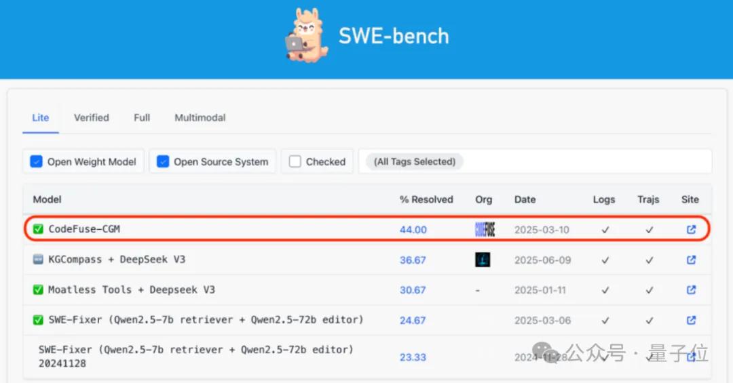
Task: Click the 44.00 resolved score link
Action: pos(413,230)
